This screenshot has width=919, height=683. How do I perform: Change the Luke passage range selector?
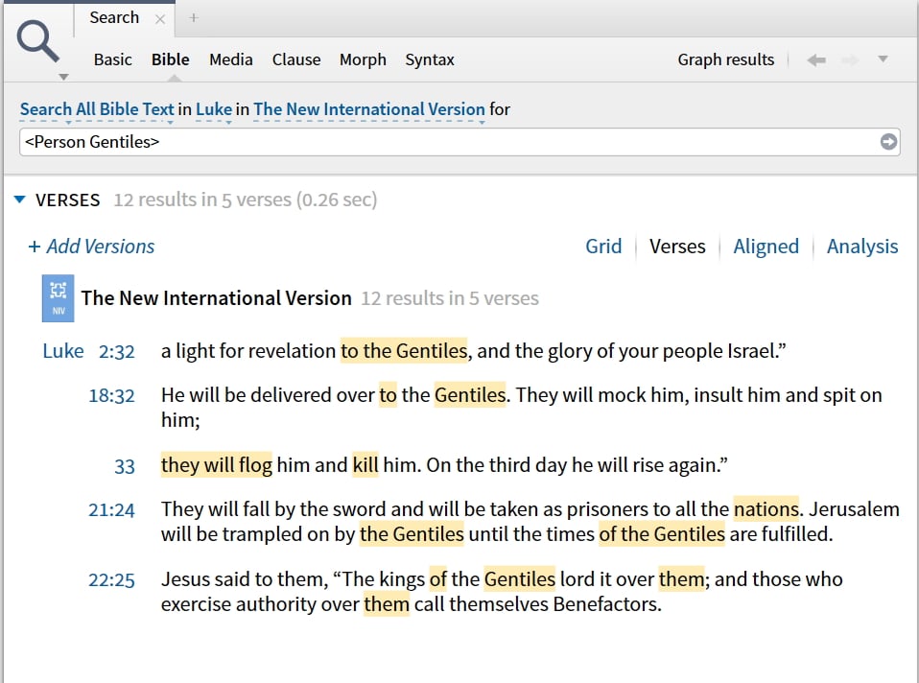pyautogui.click(x=214, y=109)
